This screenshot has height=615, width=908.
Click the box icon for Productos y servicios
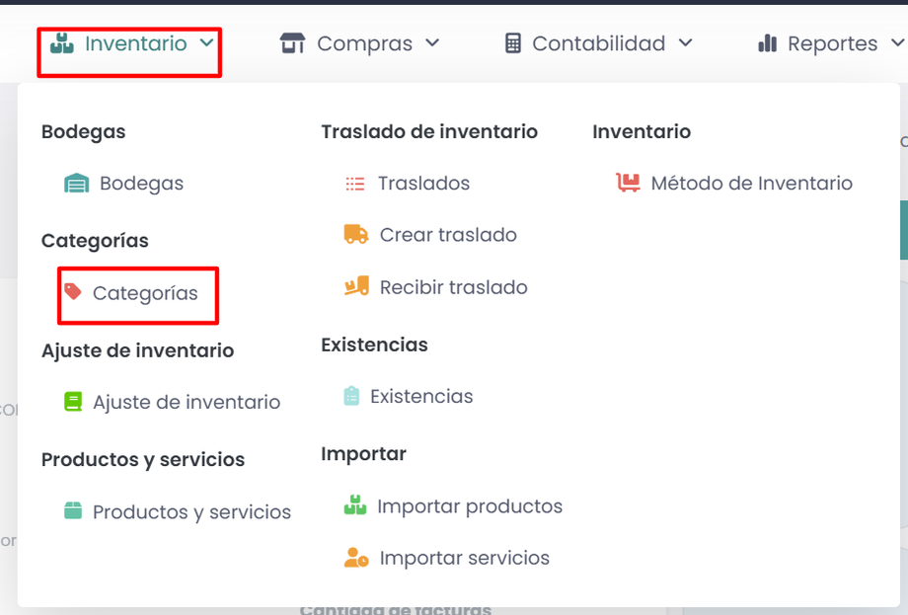[72, 511]
